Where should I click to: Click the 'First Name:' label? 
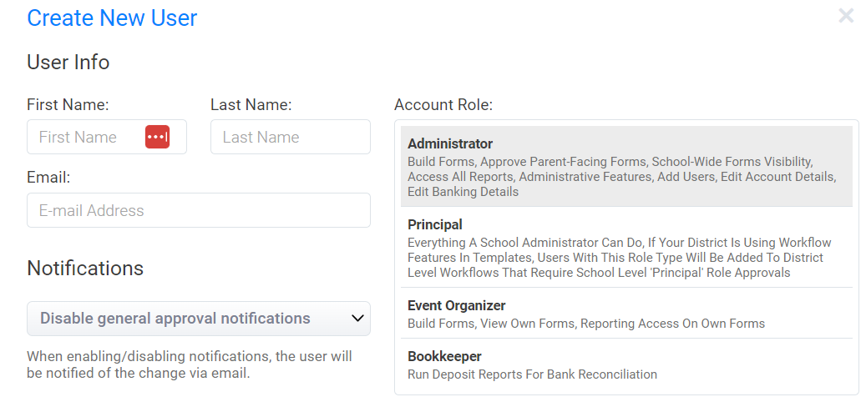click(x=68, y=105)
